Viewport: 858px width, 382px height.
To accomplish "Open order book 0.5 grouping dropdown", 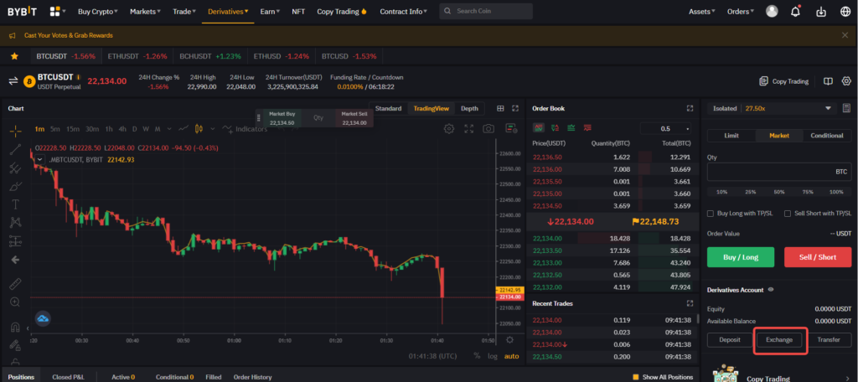I will click(665, 129).
